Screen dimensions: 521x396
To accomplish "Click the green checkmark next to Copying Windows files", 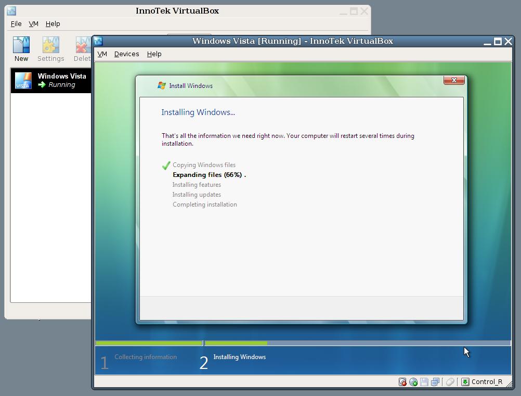I will [x=166, y=165].
